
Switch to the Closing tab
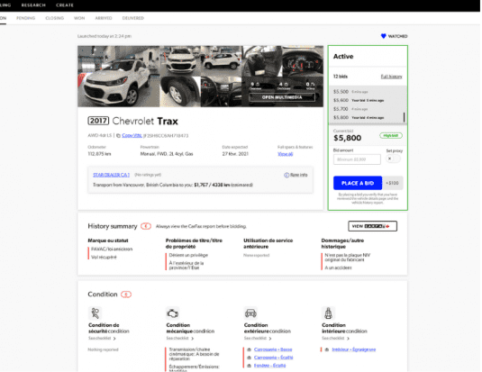pyautogui.click(x=55, y=18)
